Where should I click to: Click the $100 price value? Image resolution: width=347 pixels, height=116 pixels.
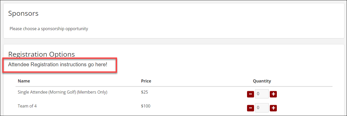146,106
